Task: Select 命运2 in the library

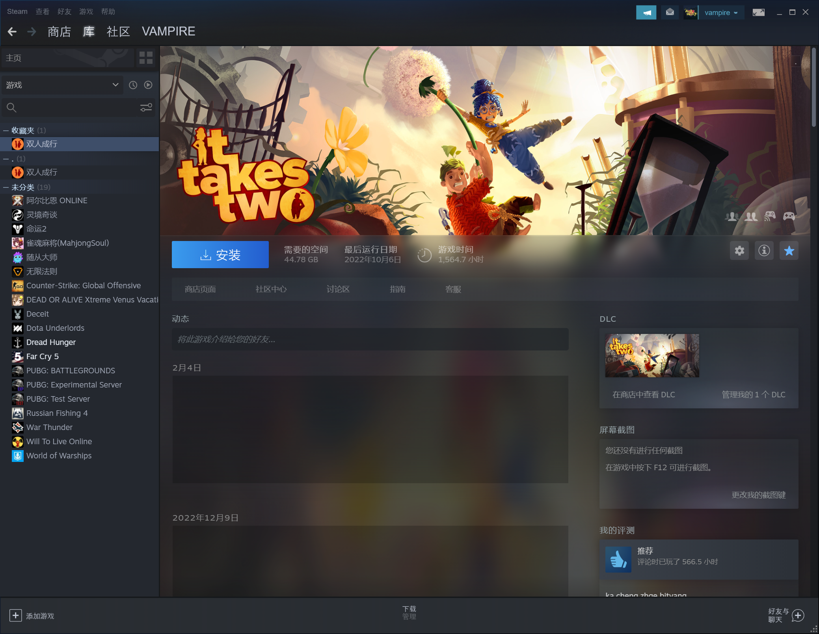Action: click(36, 229)
